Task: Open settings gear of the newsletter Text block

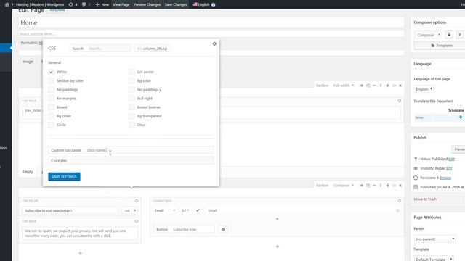Action: pyautogui.click(x=137, y=221)
